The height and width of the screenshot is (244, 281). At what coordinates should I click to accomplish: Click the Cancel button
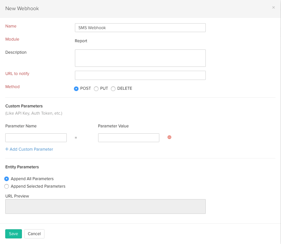tap(34, 234)
